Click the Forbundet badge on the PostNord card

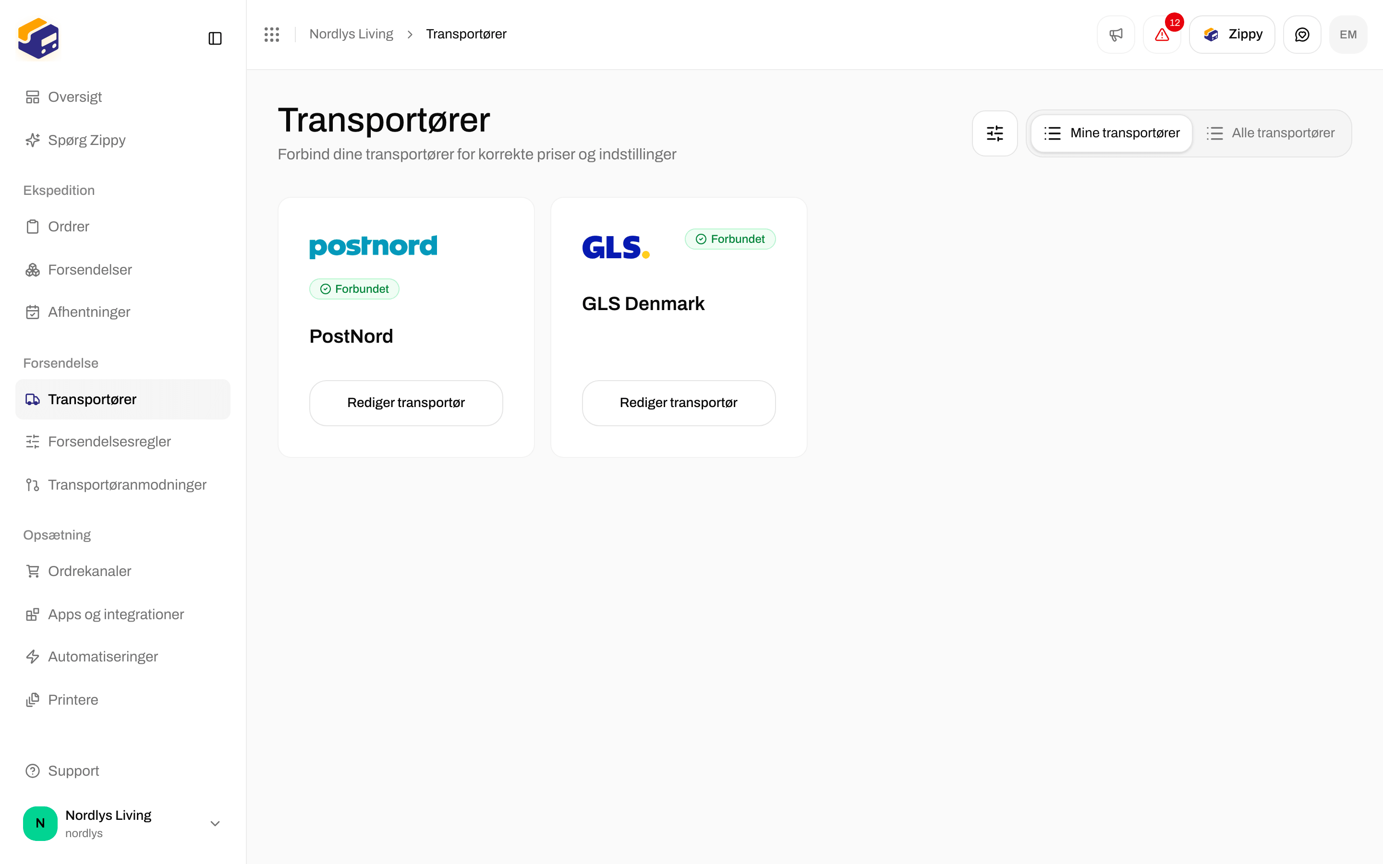[x=354, y=289]
